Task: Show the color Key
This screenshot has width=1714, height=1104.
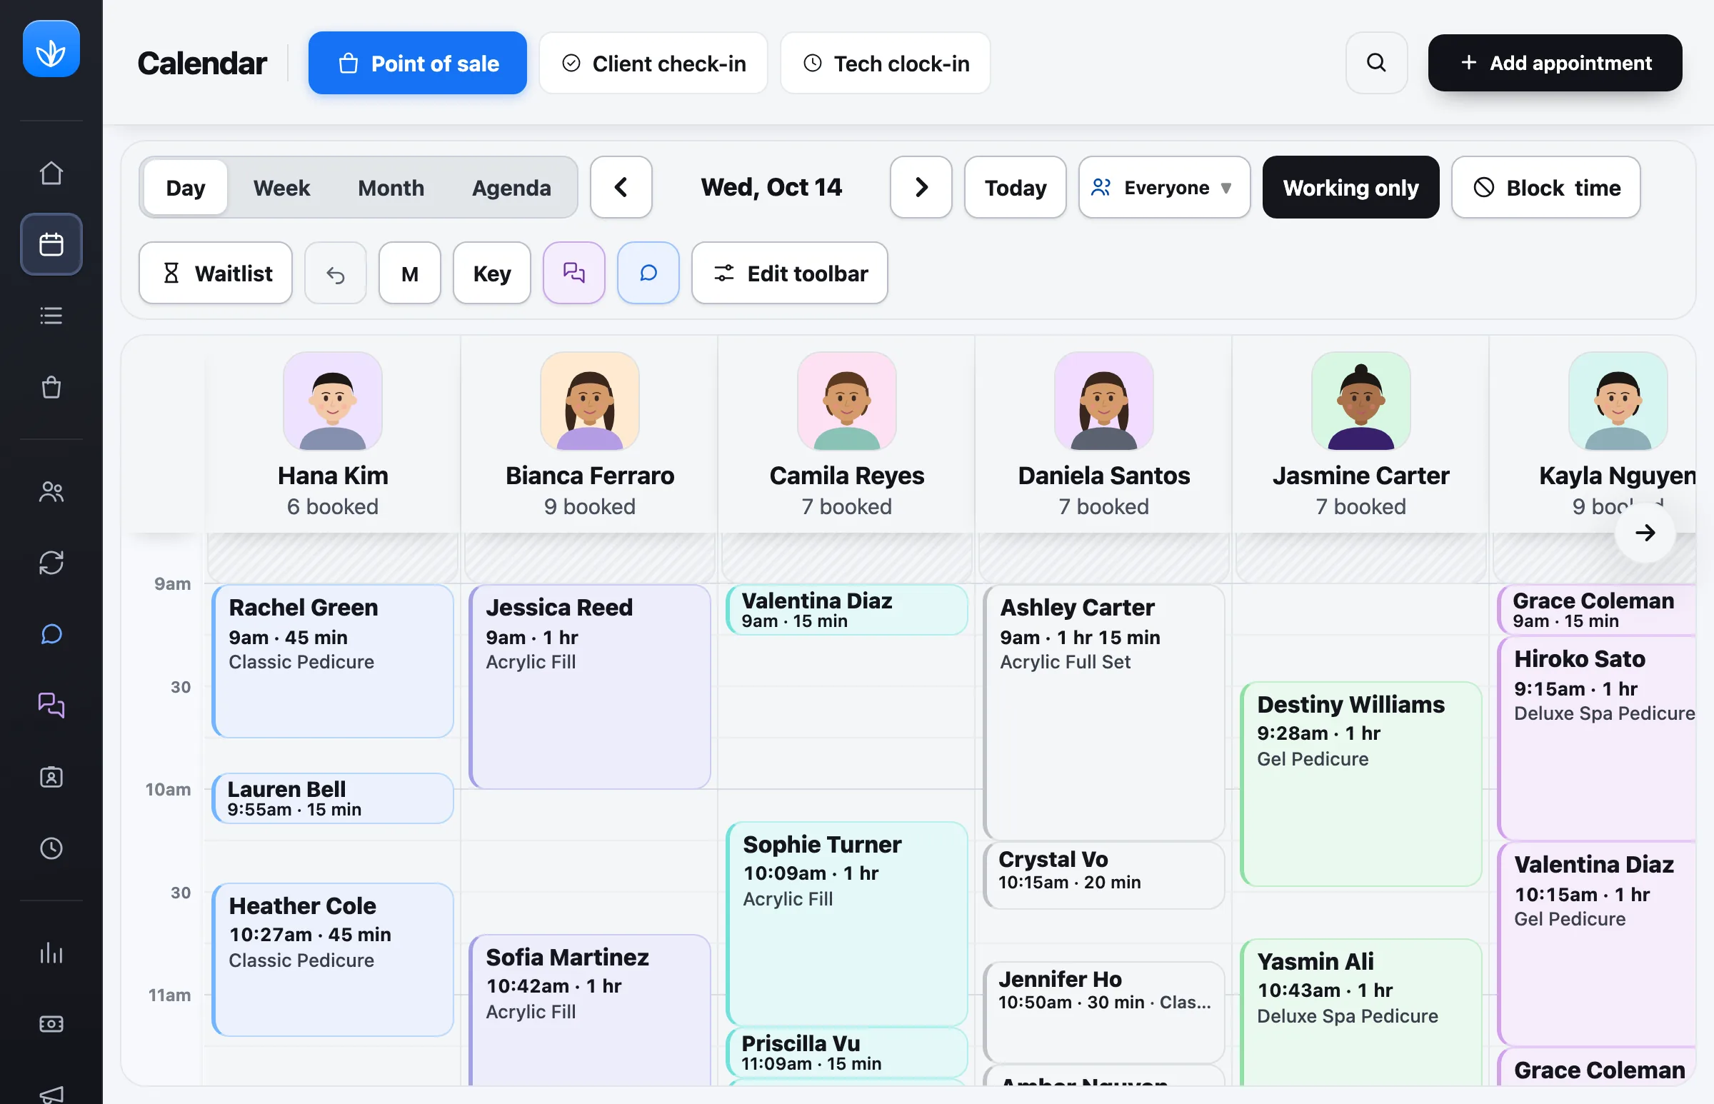Action: [492, 273]
